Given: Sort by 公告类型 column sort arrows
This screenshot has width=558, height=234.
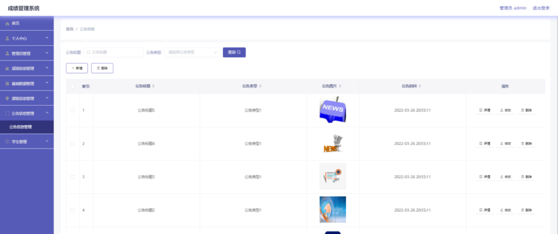Looking at the screenshot, I should (260, 86).
